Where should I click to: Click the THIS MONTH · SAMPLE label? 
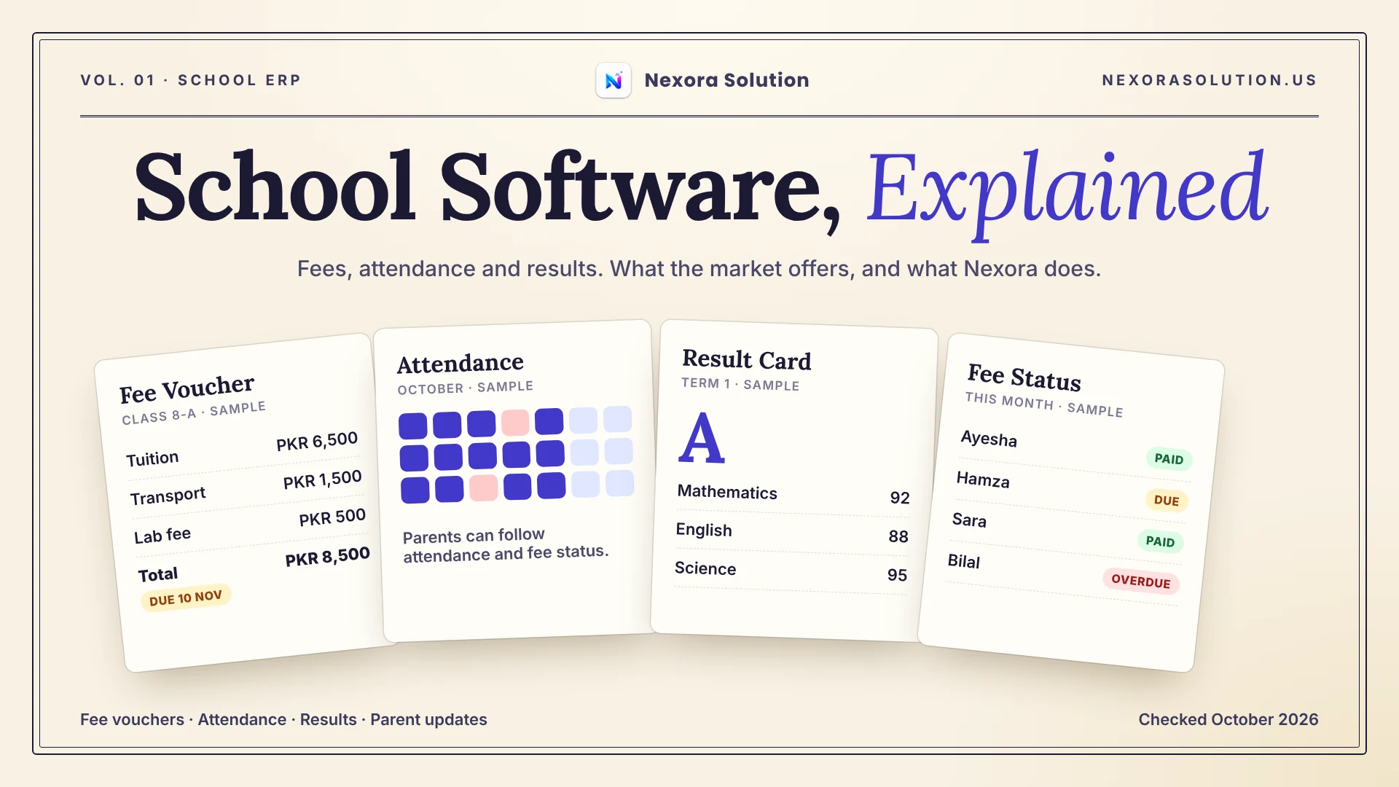click(x=1044, y=404)
